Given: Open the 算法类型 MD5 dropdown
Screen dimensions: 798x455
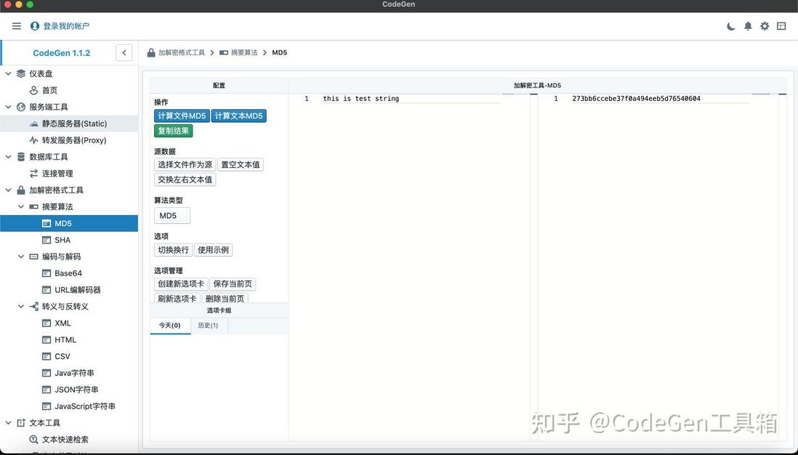Looking at the screenshot, I should pyautogui.click(x=172, y=215).
